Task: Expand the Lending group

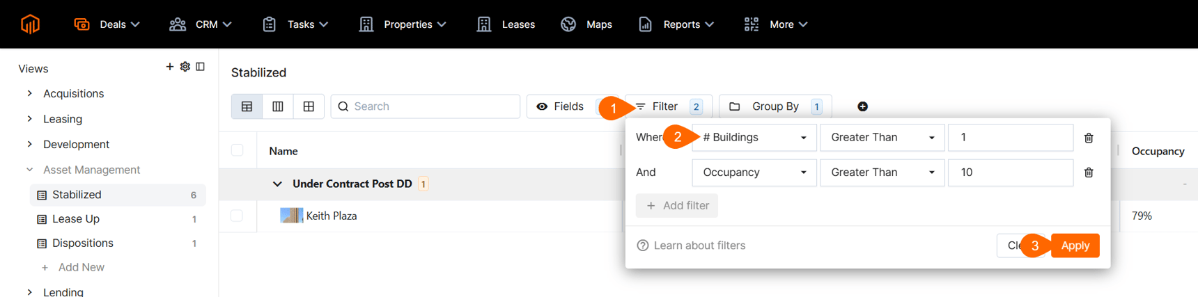Action: [29, 292]
